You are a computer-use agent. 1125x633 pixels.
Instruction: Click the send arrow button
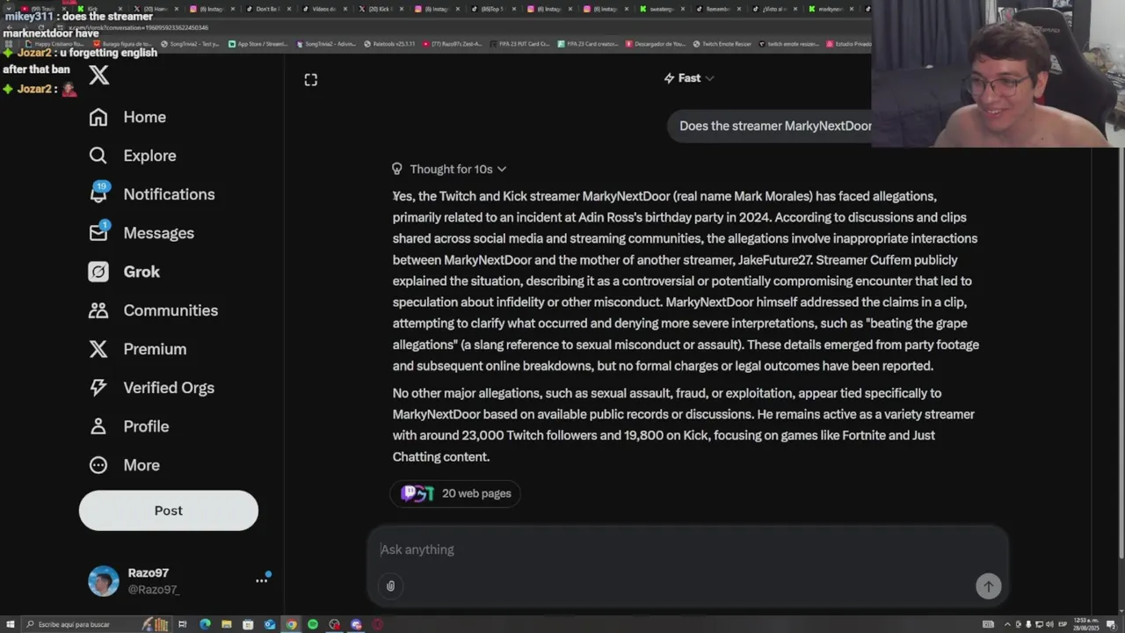(x=989, y=586)
